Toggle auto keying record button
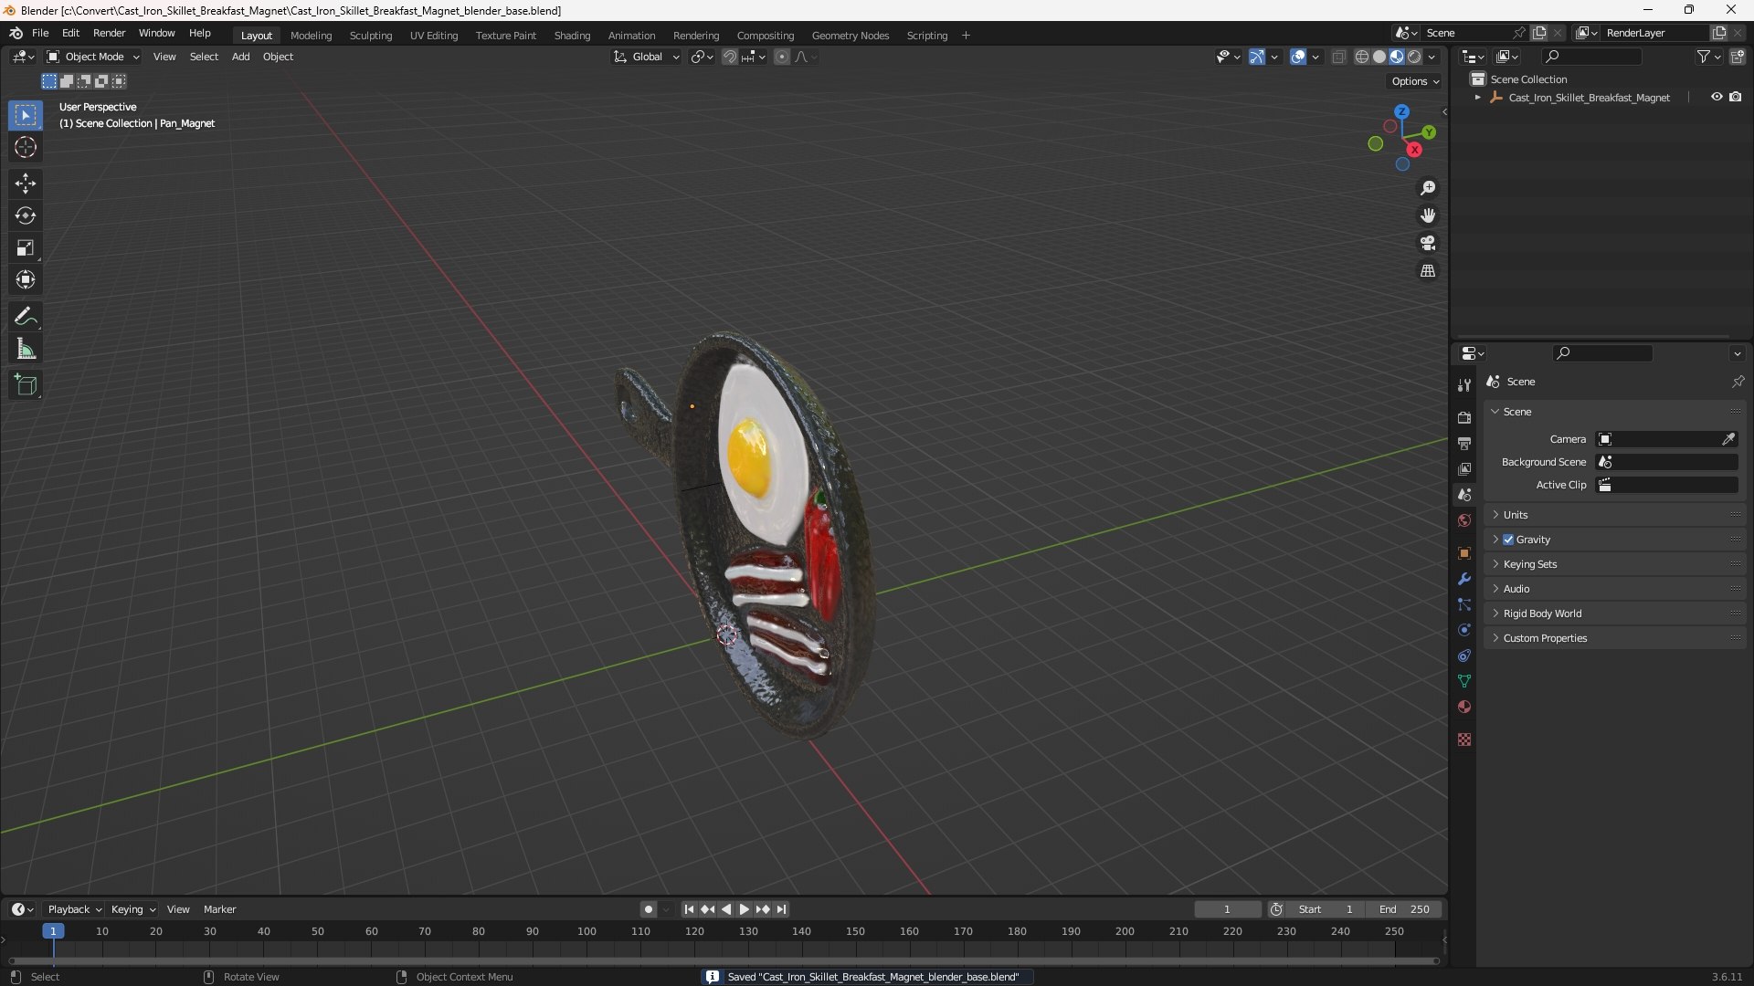The height and width of the screenshot is (986, 1754). [x=649, y=909]
